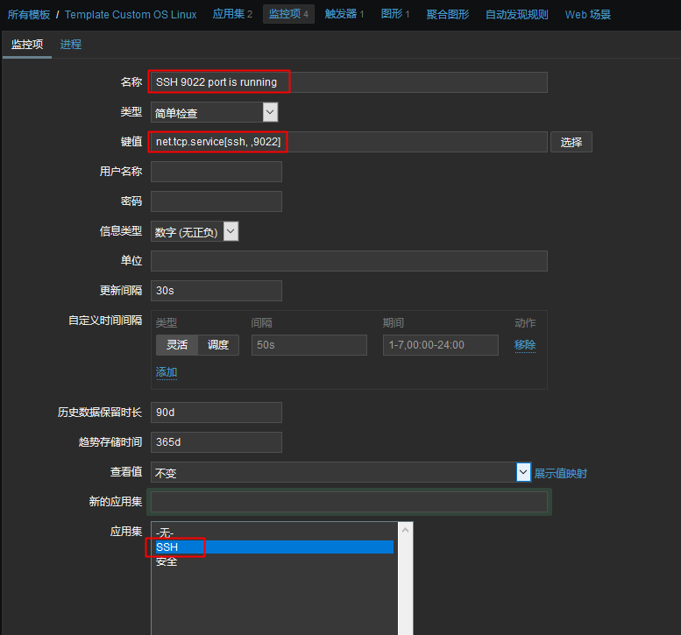Viewport: 681px width, 635px height.
Task: Open the 类型 dropdown showing 简单检查
Action: point(214,112)
